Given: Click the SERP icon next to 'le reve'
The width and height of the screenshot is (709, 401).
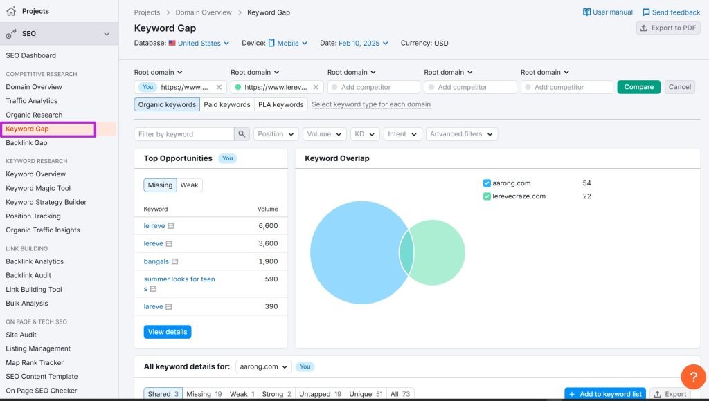Looking at the screenshot, I should (x=171, y=226).
